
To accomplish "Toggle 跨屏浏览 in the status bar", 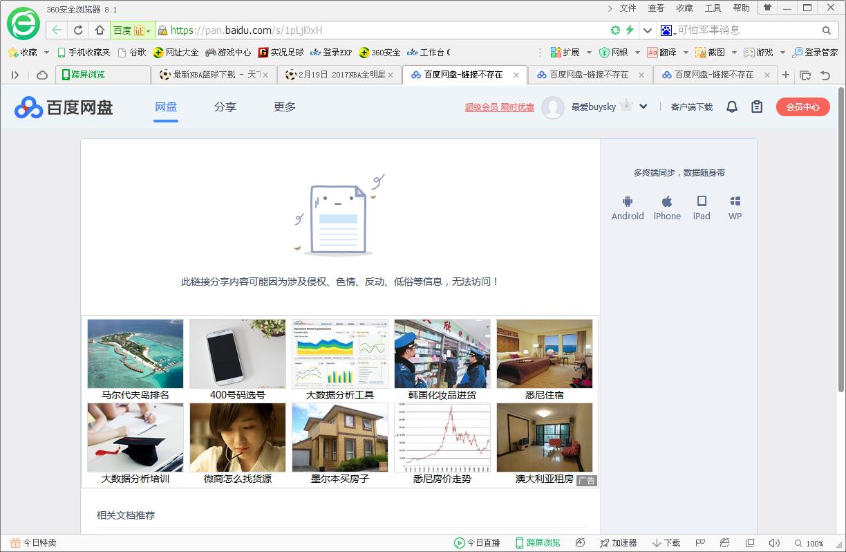I will click(x=538, y=543).
